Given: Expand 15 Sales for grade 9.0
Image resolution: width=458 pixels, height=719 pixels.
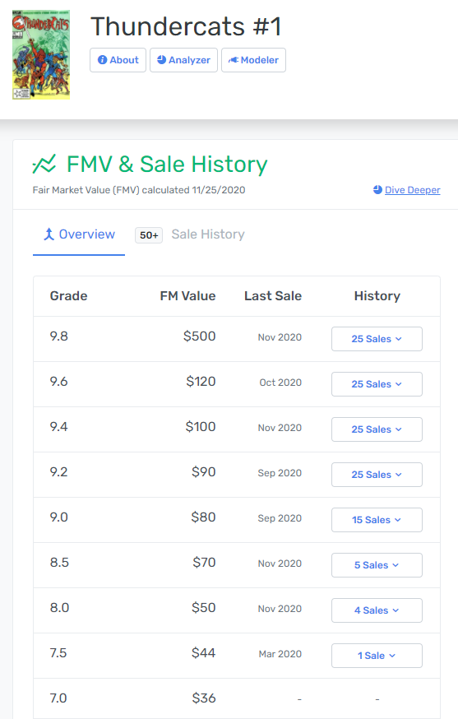Looking at the screenshot, I should [x=377, y=520].
